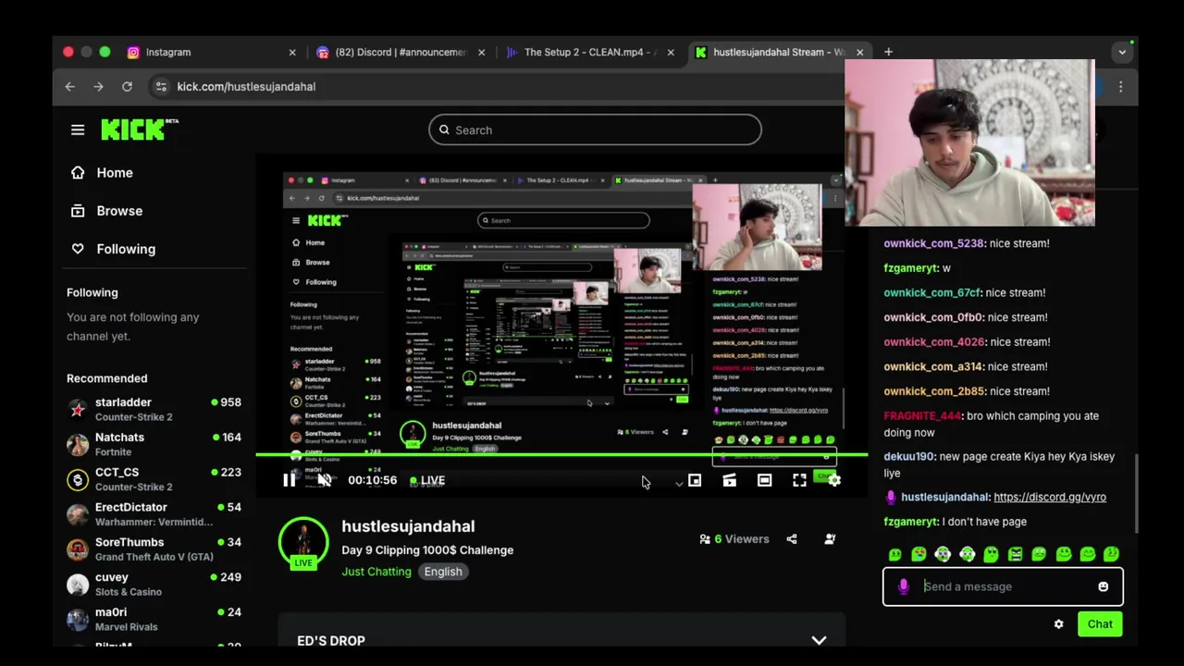The image size is (1184, 666).
Task: Toggle fullscreen in the video player
Action: coord(799,480)
